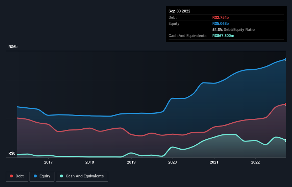The height and width of the screenshot is (187, 292).
Task: Click the R$0 y-axis label
Action: coord(12,153)
